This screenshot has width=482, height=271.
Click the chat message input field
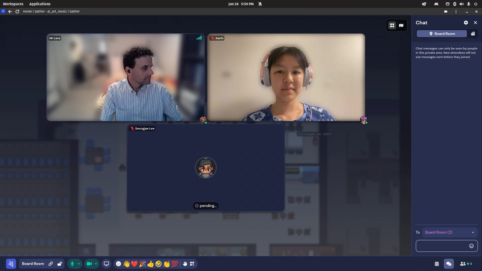pyautogui.click(x=442, y=246)
